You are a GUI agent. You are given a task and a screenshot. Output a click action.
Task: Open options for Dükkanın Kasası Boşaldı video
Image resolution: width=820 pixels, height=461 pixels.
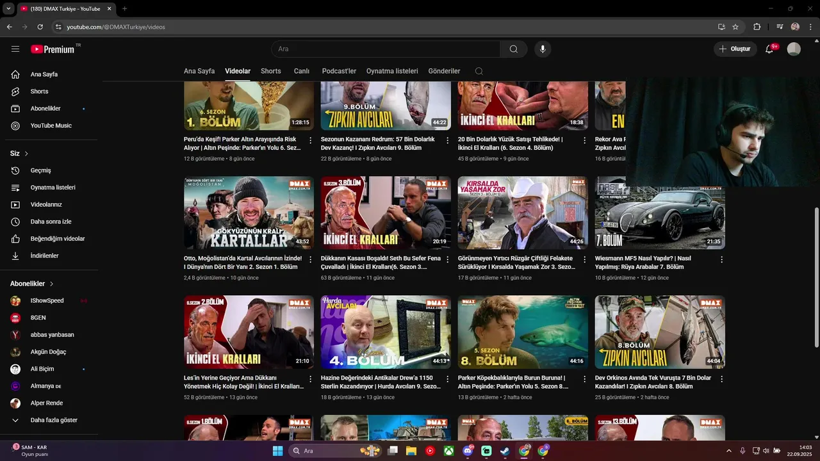(448, 259)
